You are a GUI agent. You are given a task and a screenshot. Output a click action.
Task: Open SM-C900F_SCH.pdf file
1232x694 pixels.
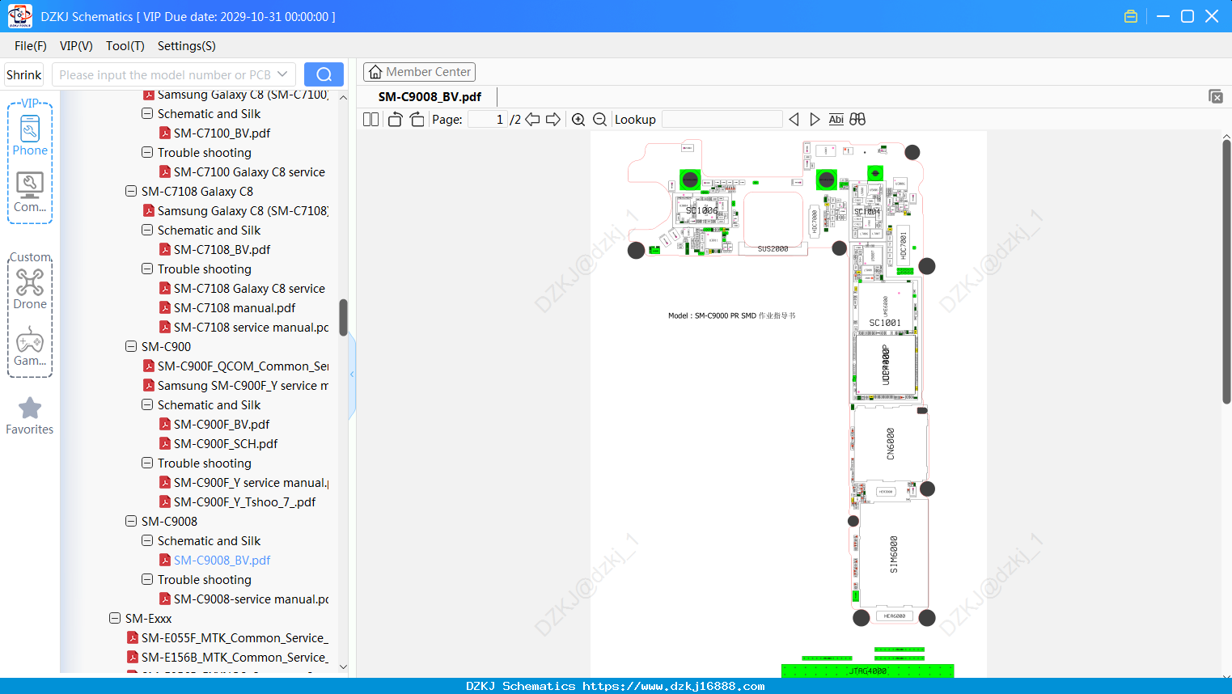pyautogui.click(x=226, y=444)
